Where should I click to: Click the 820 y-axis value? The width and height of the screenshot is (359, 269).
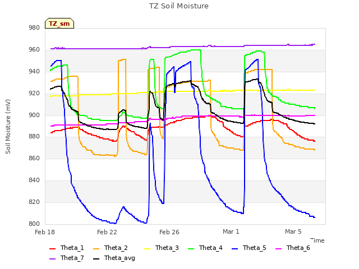[x=34, y=202]
